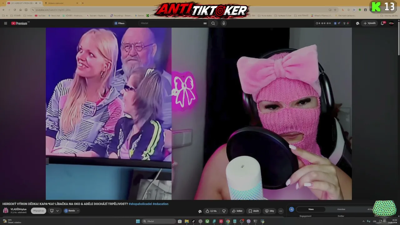400x225 pixels.
Task: Open the on-screen keyboard icon in search
Action: (205, 23)
